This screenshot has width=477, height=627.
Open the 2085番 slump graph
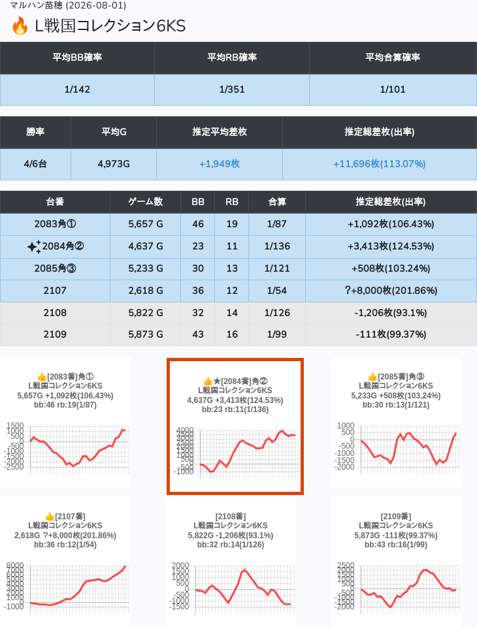396,421
